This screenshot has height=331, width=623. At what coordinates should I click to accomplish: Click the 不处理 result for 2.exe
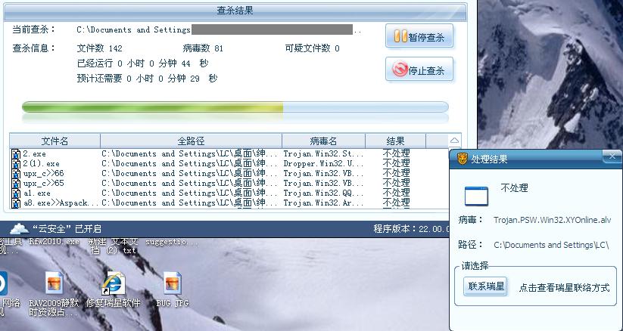[x=396, y=153]
